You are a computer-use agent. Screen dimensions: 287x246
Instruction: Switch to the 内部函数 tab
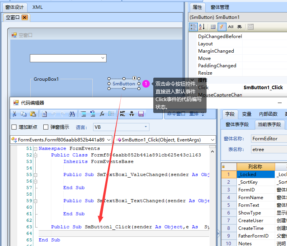coord(268,114)
